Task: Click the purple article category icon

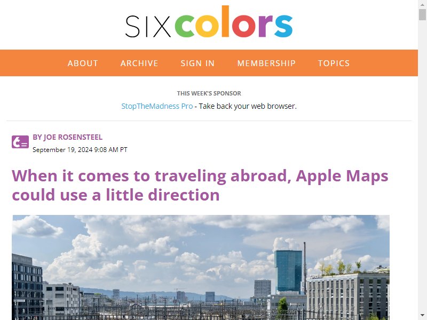Action: coord(20,142)
